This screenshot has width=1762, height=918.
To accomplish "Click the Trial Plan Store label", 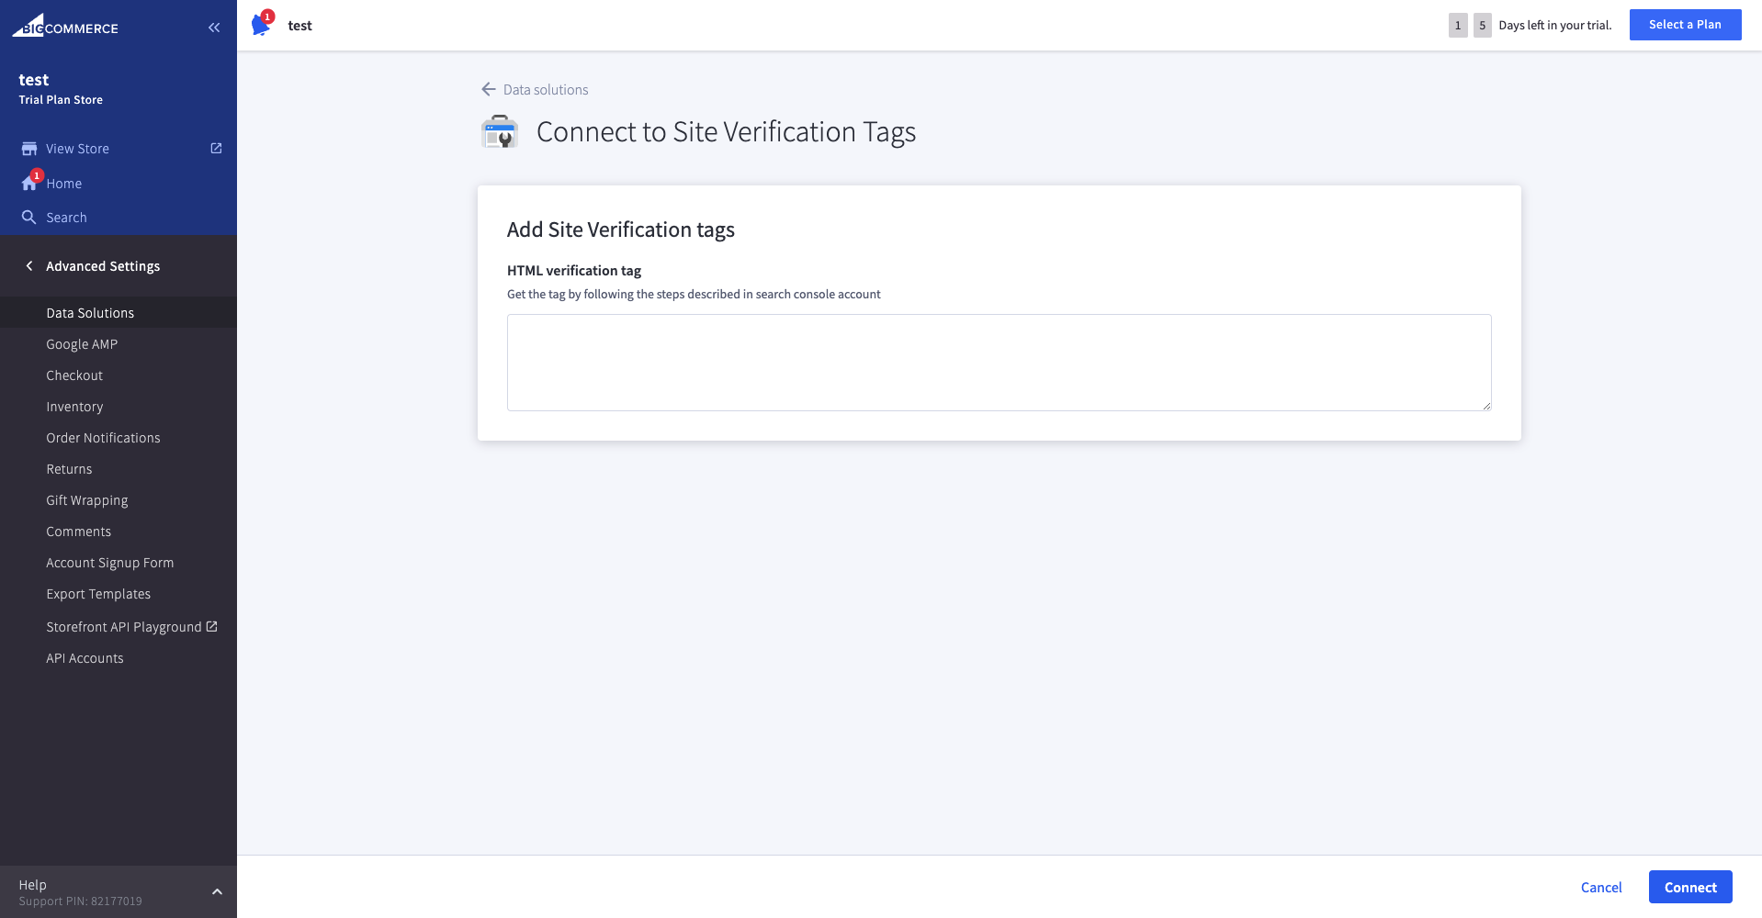I will click(x=61, y=100).
